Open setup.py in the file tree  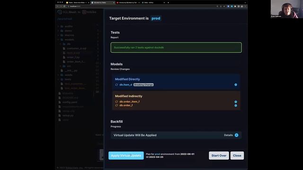click(x=68, y=115)
